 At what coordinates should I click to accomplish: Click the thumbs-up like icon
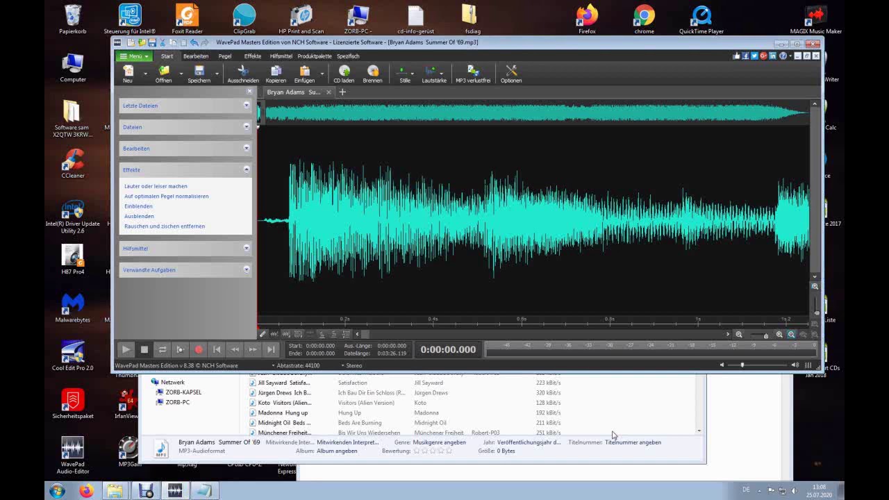tap(736, 56)
